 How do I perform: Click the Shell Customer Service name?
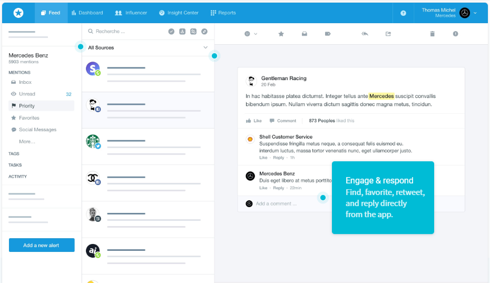pyautogui.click(x=286, y=136)
